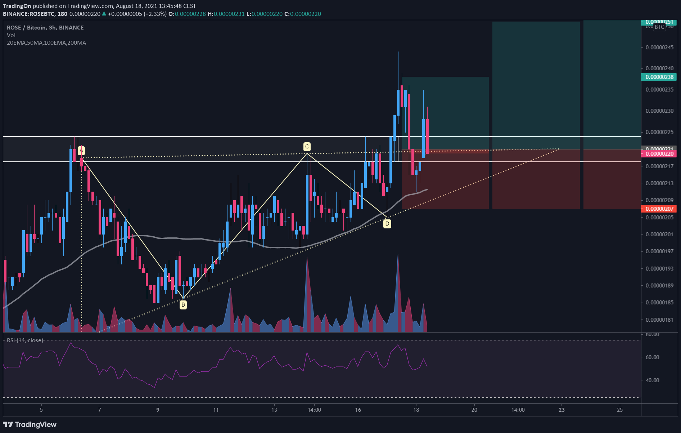Click the BTC currency label on price axis
Viewport: 681px width, 433px height.
click(659, 27)
